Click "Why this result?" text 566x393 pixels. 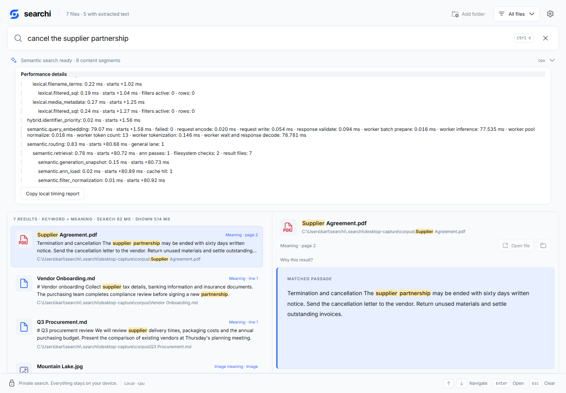pos(297,260)
